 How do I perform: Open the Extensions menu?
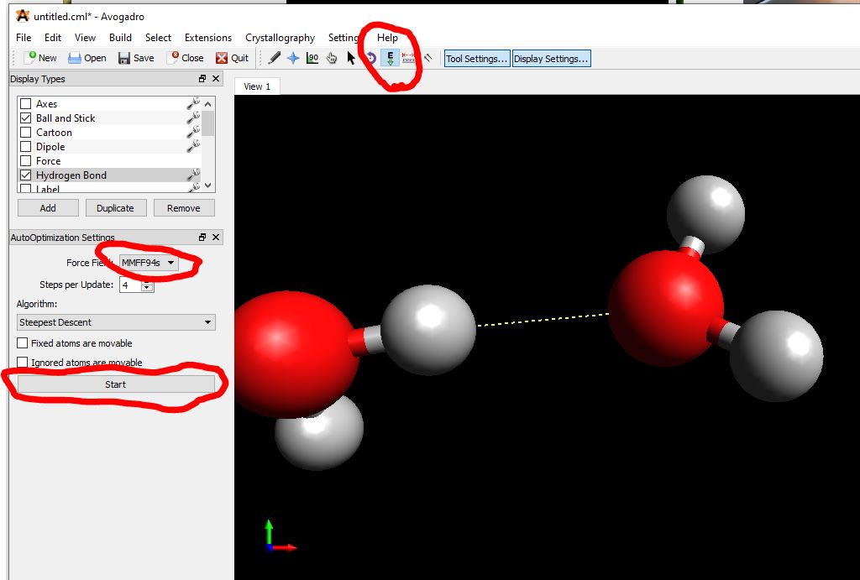[x=207, y=37]
